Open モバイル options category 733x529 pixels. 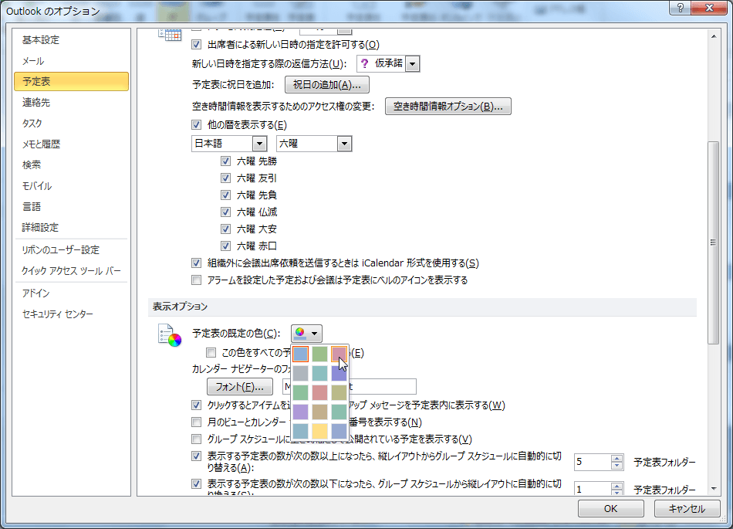[71, 185]
